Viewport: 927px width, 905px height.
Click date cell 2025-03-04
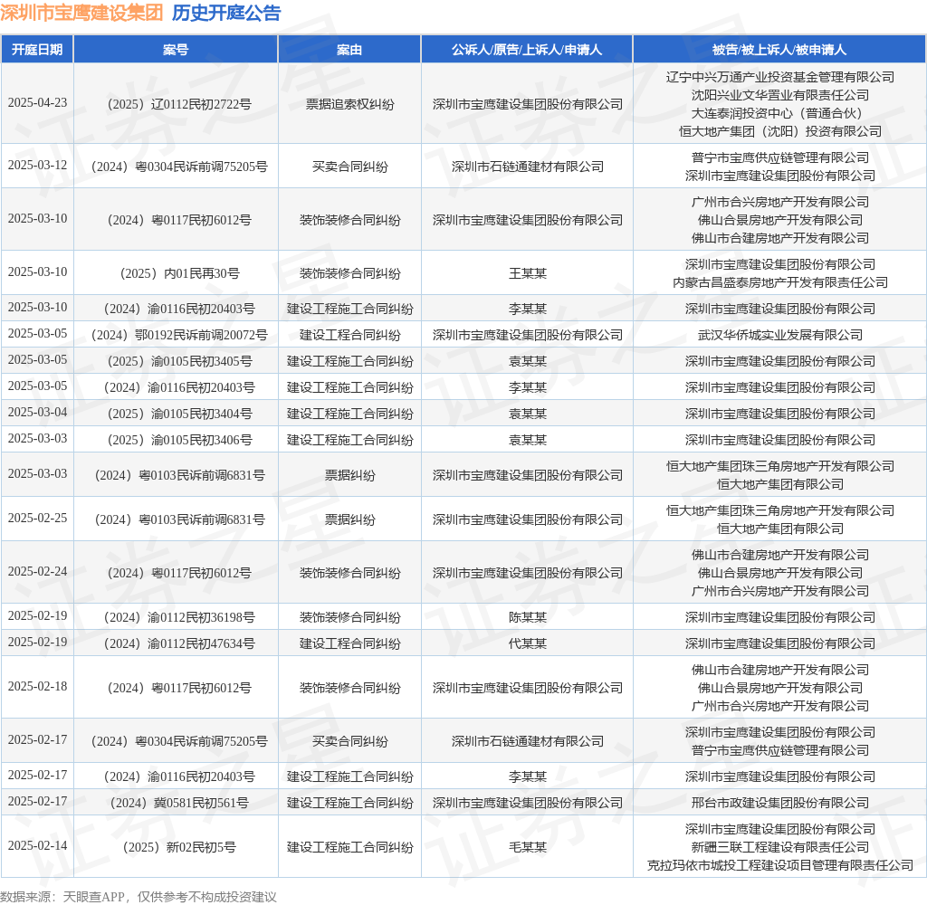(37, 412)
